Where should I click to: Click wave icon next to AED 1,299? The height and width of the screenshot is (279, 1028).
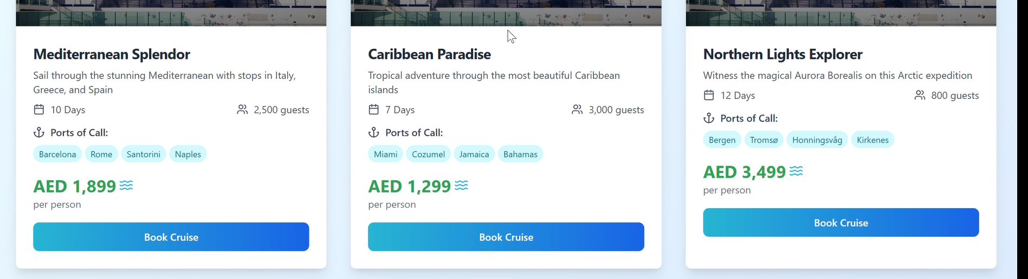[461, 186]
